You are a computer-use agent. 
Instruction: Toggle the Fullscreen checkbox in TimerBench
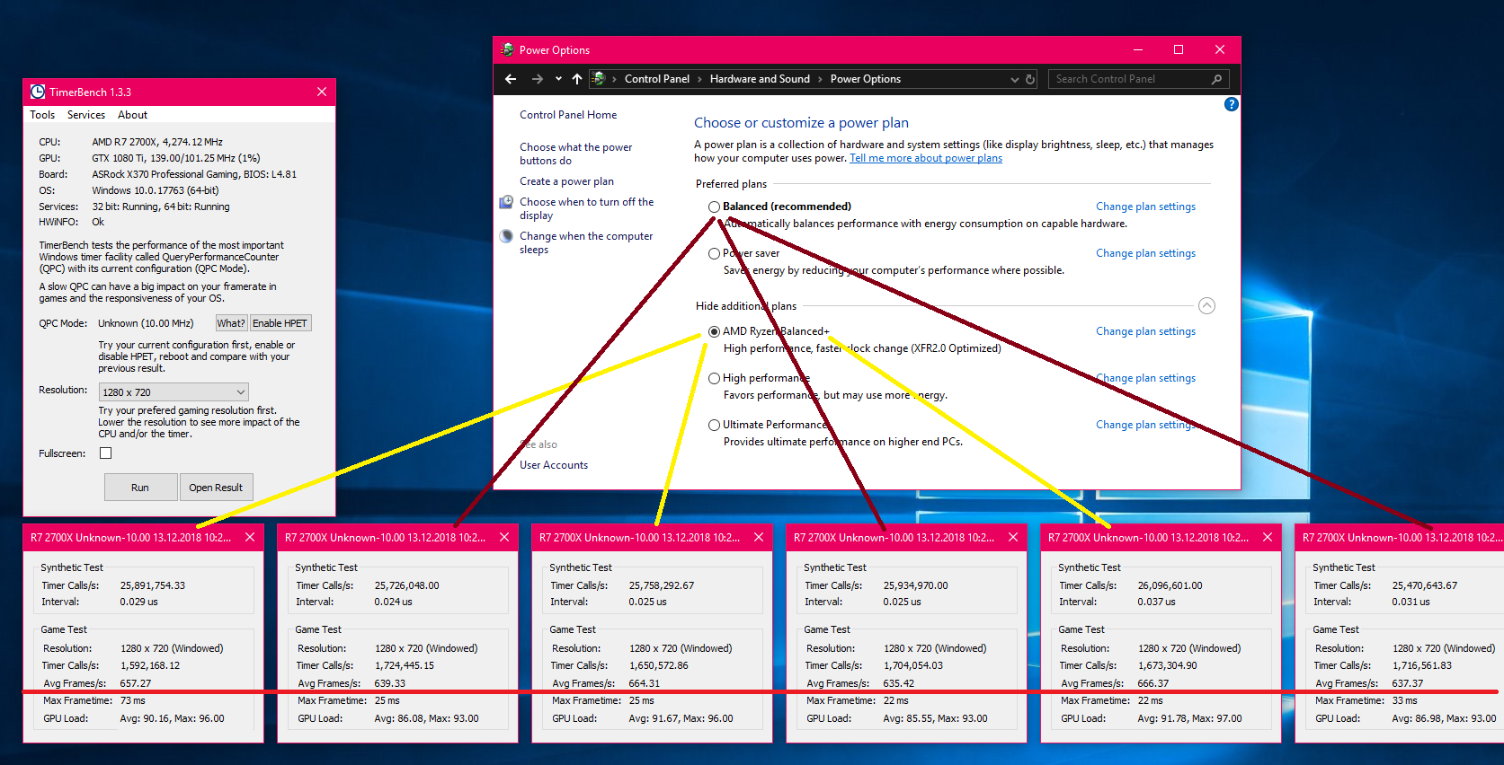point(105,453)
